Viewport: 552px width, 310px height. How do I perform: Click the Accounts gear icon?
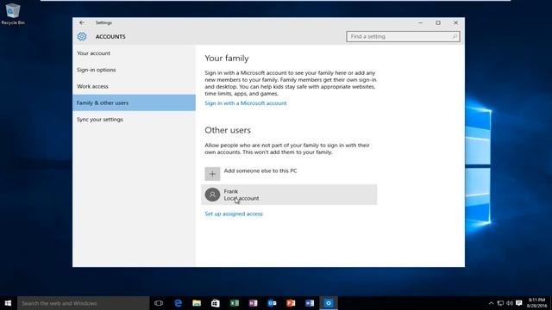pos(82,36)
